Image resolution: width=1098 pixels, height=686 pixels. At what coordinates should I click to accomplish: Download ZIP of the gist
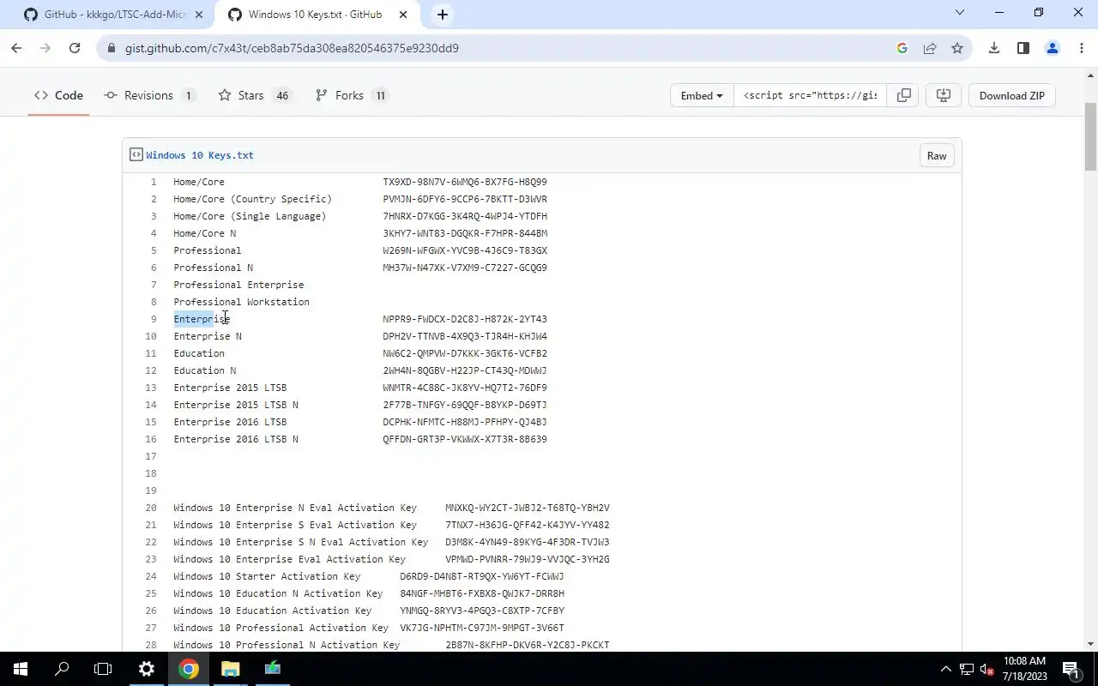(x=1012, y=95)
